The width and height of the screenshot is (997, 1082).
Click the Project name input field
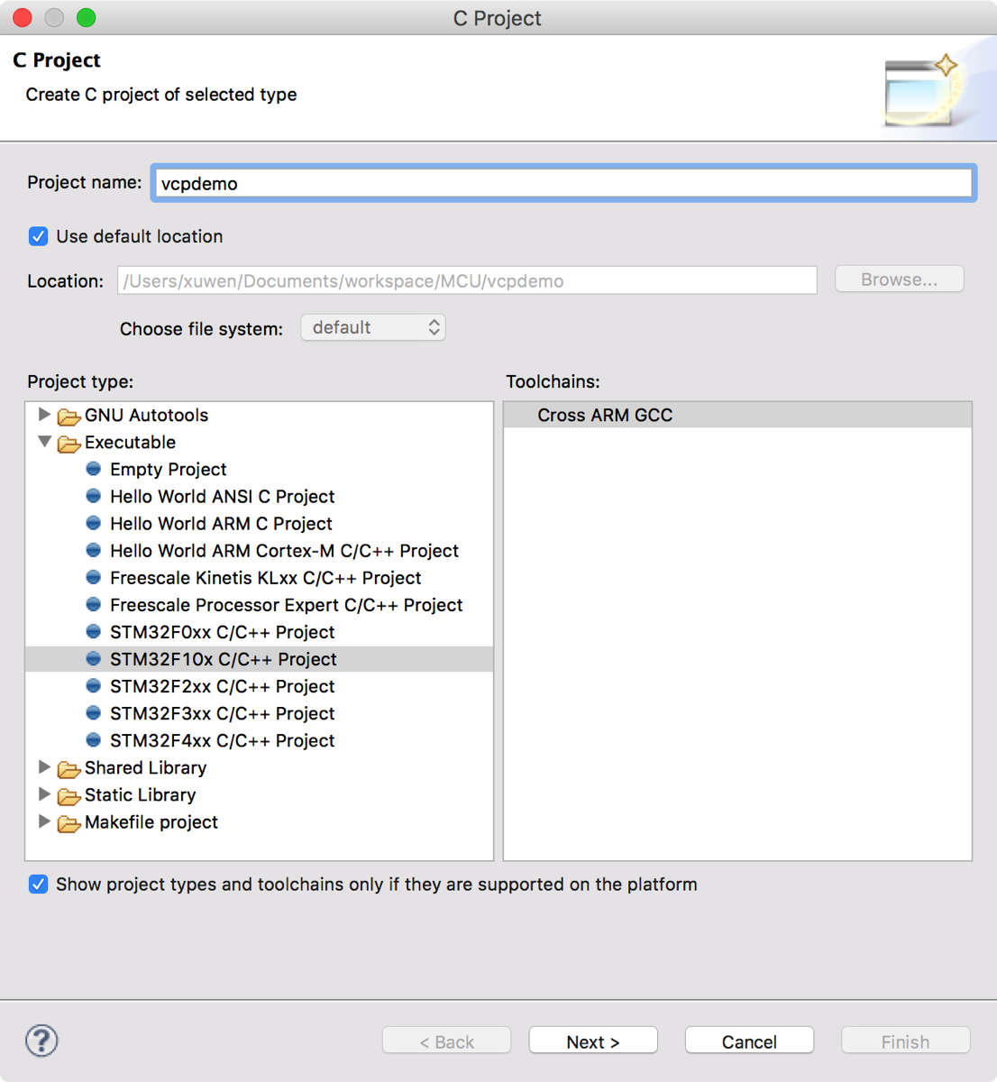[563, 183]
